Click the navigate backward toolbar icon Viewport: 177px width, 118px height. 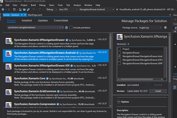coord(3,9)
